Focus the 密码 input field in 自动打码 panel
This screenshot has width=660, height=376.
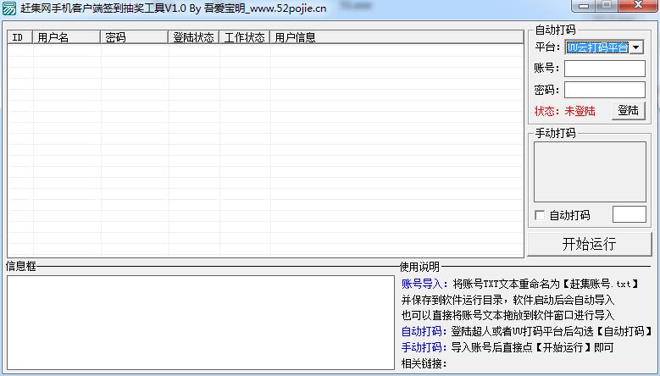click(x=604, y=90)
